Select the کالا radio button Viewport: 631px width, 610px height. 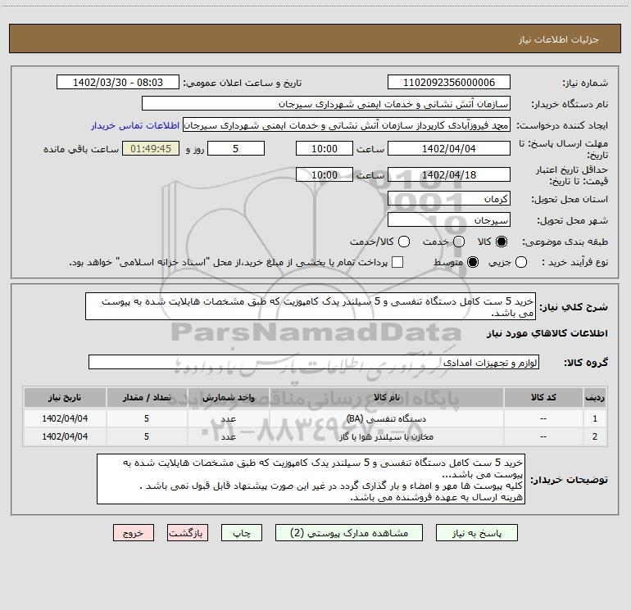point(502,242)
